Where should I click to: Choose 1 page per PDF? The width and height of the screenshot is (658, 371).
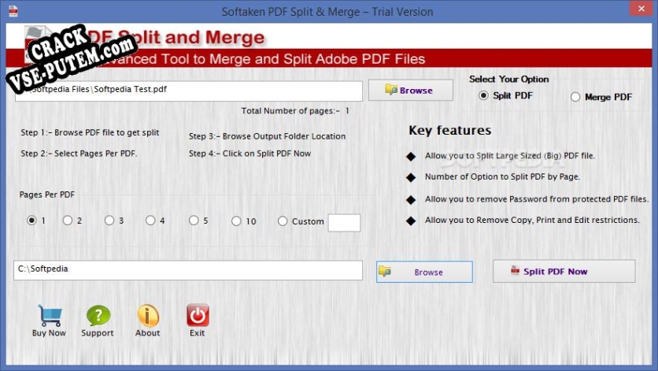click(x=31, y=221)
